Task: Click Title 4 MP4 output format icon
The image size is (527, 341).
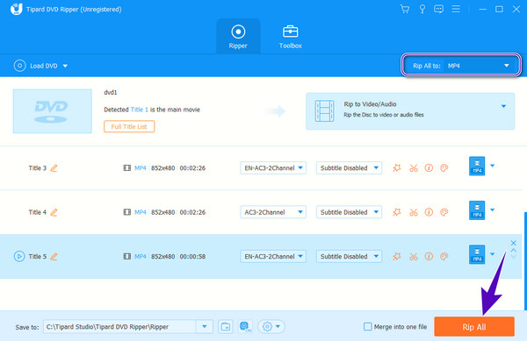Action: [x=477, y=210]
